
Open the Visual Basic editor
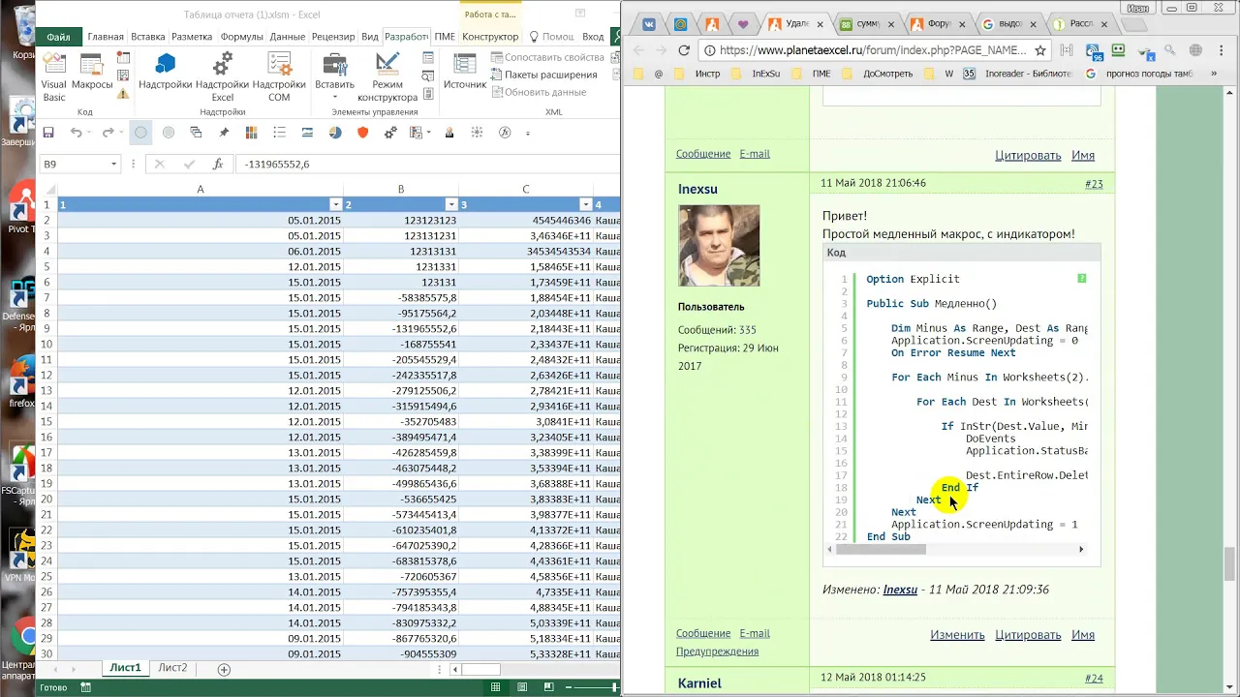tap(54, 77)
